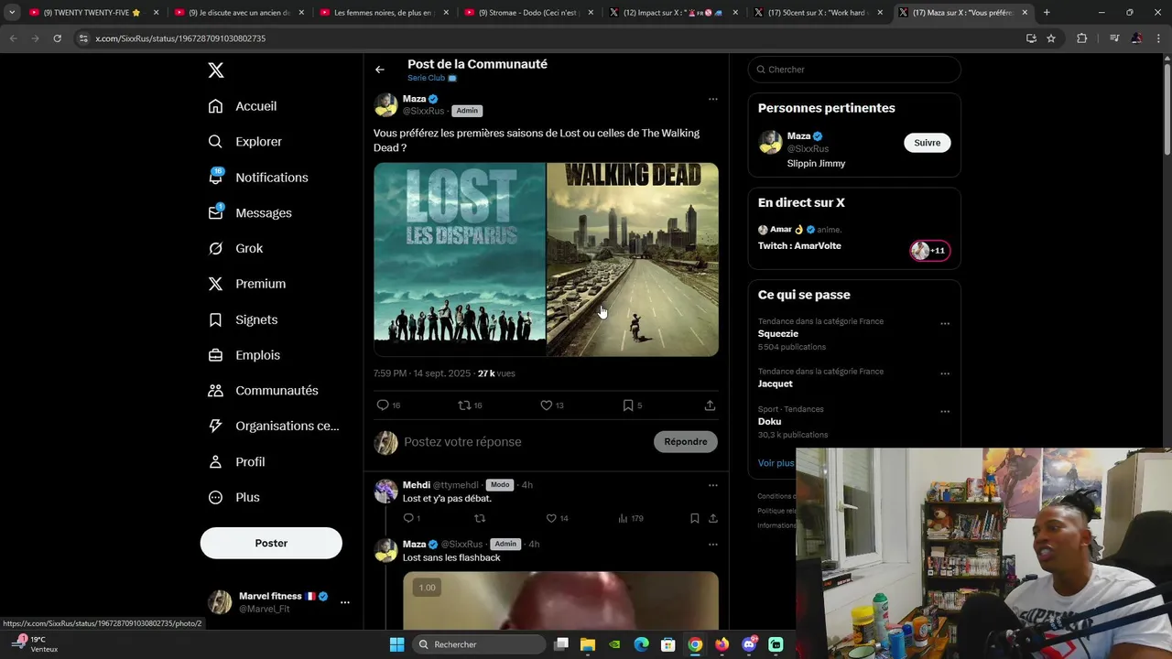The height and width of the screenshot is (659, 1172).
Task: Like the main post with heart icon
Action: coord(546,405)
